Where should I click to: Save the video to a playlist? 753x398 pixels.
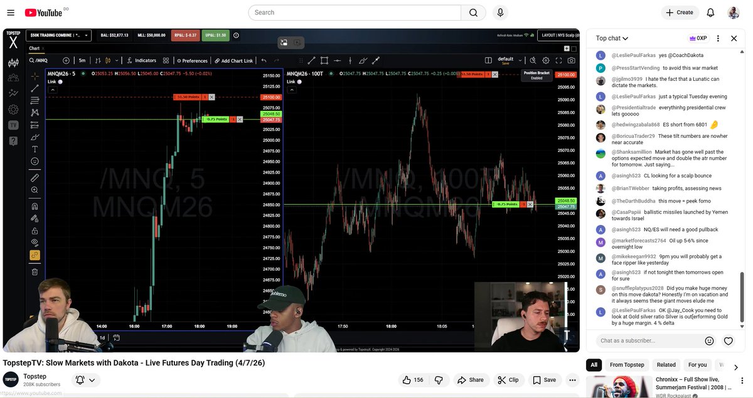(x=545, y=380)
